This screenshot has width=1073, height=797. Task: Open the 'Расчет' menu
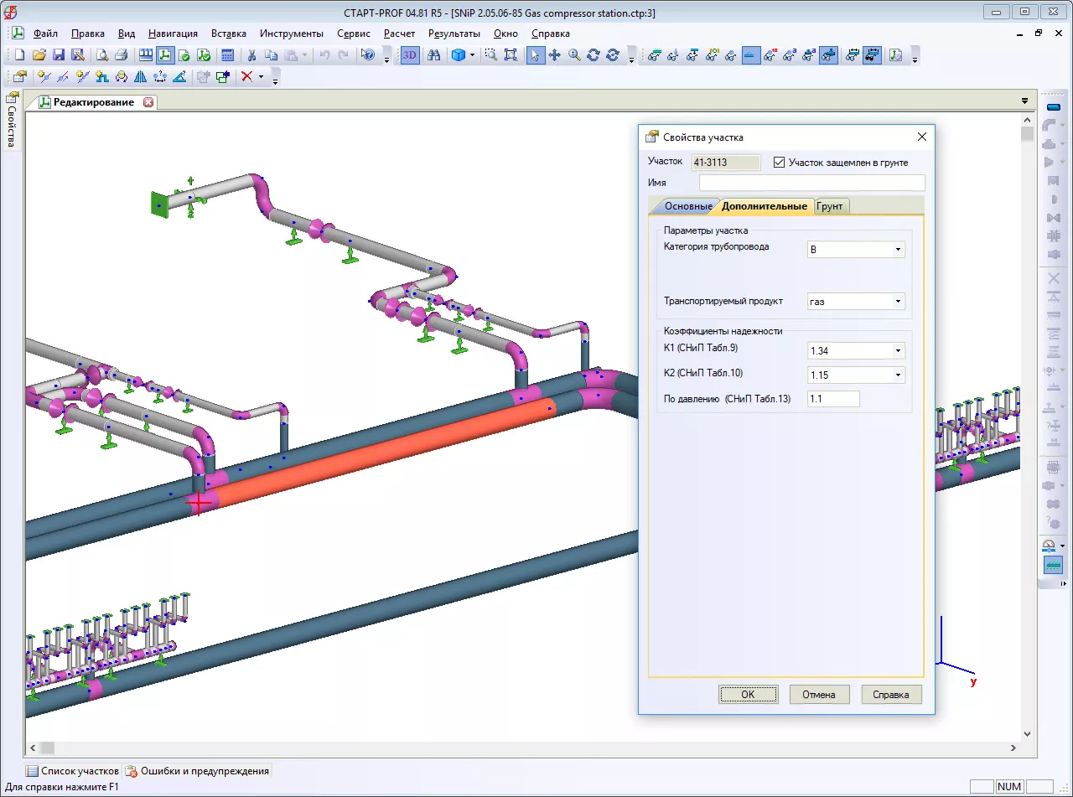tap(399, 34)
